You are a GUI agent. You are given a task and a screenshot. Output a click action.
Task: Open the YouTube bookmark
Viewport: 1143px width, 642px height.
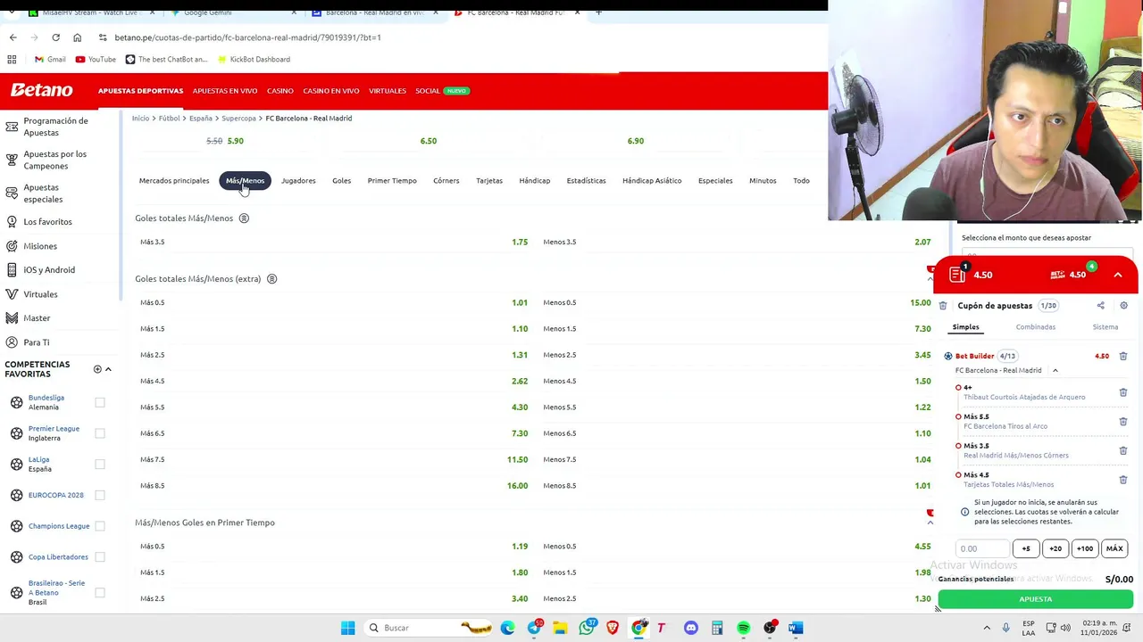96,59
